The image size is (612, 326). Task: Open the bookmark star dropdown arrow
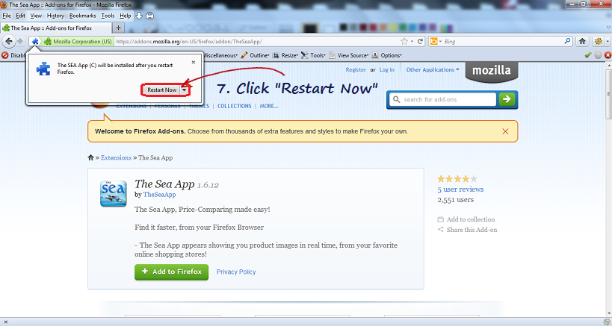click(412, 41)
